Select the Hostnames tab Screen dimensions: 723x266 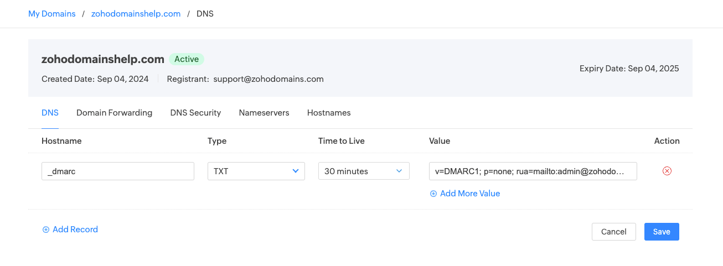[x=329, y=112]
